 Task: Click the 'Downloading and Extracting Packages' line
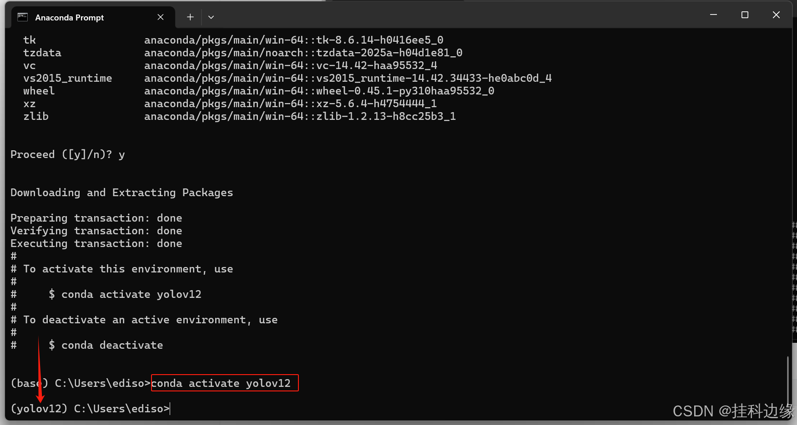pos(121,193)
